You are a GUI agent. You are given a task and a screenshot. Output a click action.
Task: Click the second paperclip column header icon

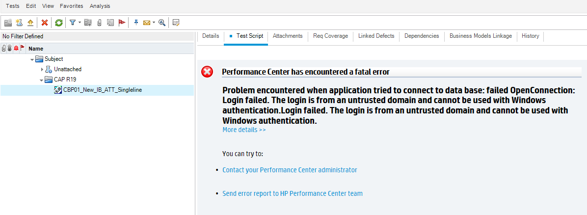point(9,48)
